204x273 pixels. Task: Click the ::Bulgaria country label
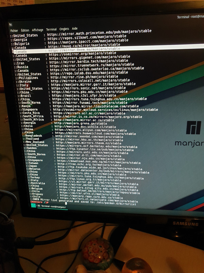click(x=20, y=44)
